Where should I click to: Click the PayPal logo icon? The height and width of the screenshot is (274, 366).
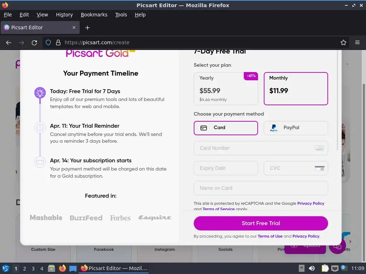tap(274, 128)
